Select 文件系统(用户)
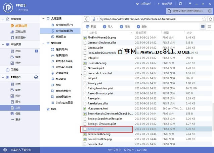Image resolution: width=214 pixels, height=153 pixels. (x=62, y=25)
